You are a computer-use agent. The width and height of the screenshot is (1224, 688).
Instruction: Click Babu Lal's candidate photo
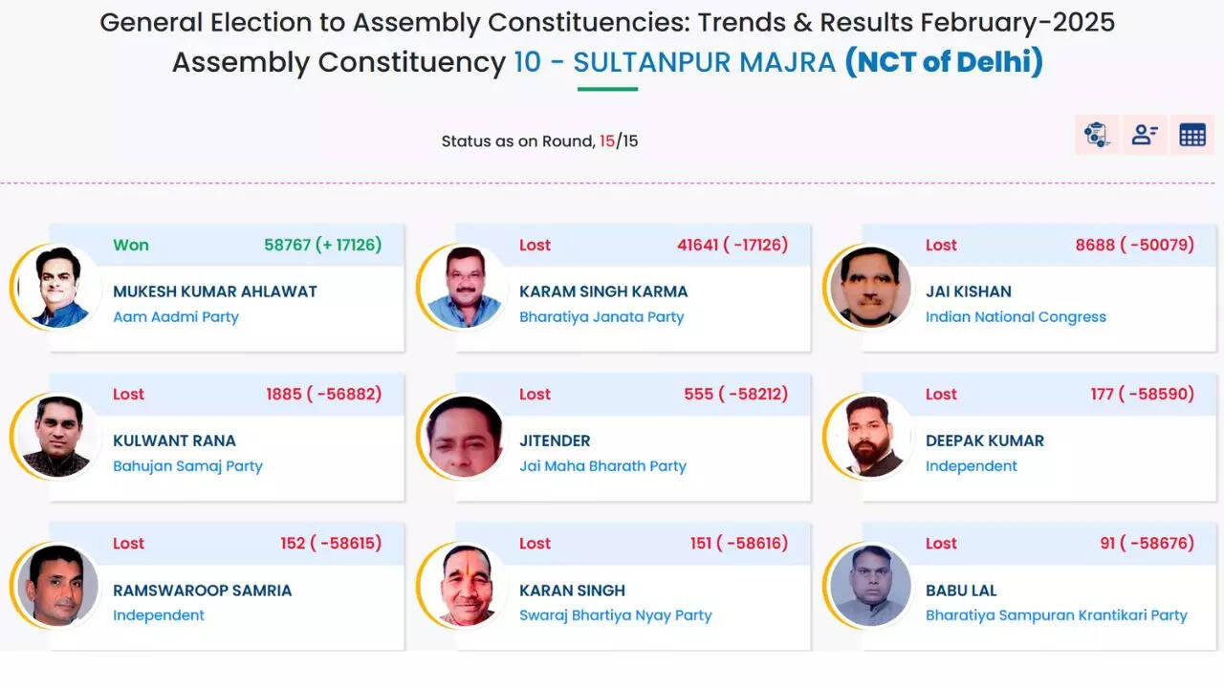click(870, 585)
